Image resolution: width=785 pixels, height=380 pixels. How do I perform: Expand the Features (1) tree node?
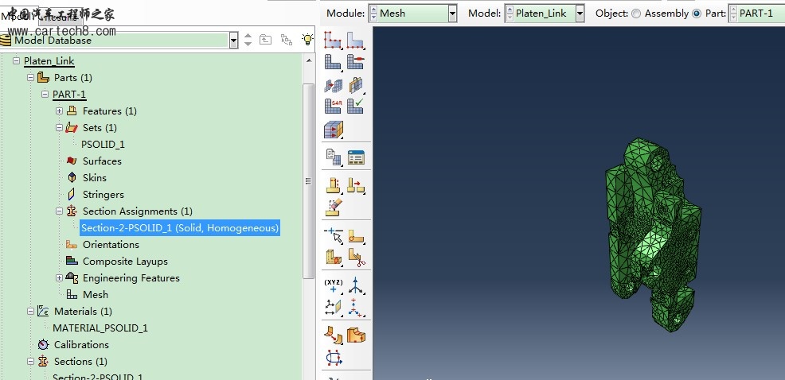click(59, 111)
